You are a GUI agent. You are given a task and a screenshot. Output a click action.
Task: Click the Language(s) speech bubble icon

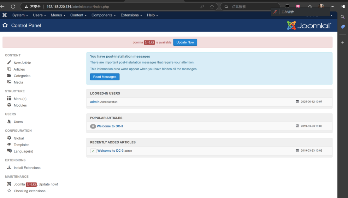[9, 151]
